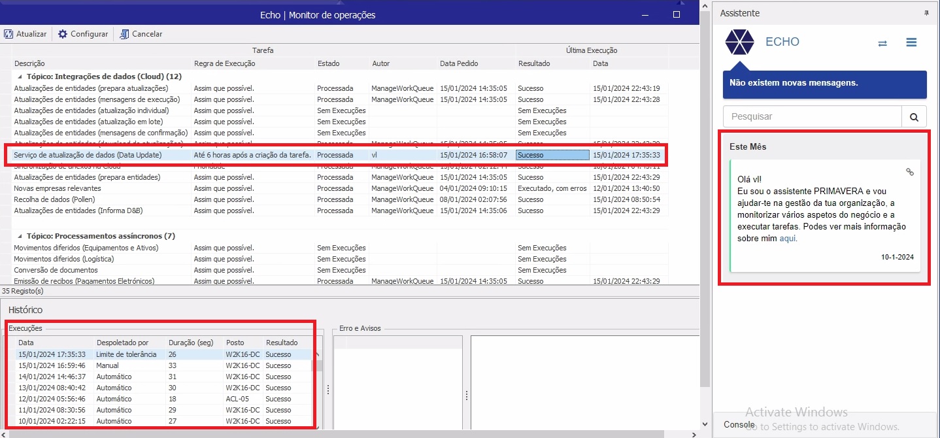The width and height of the screenshot is (940, 438).
Task: Click the swap arrows icon beside ECHO
Action: click(x=882, y=43)
